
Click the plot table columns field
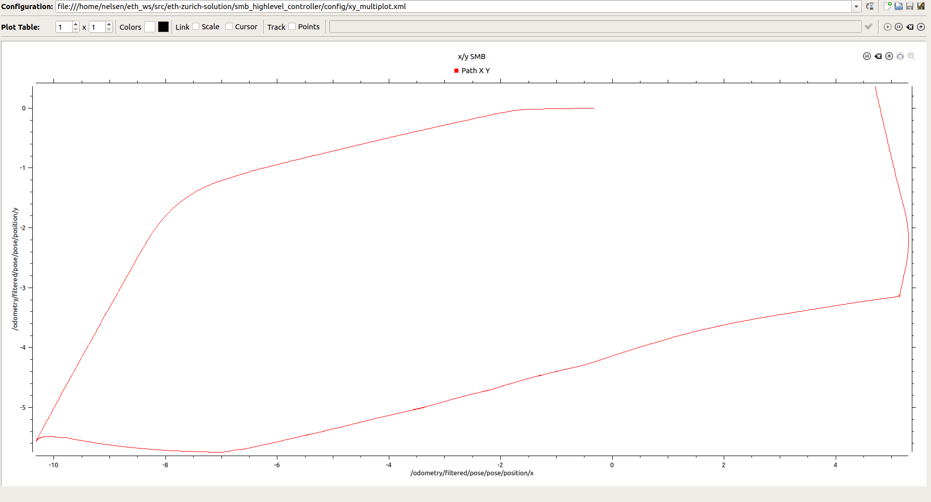tap(97, 27)
